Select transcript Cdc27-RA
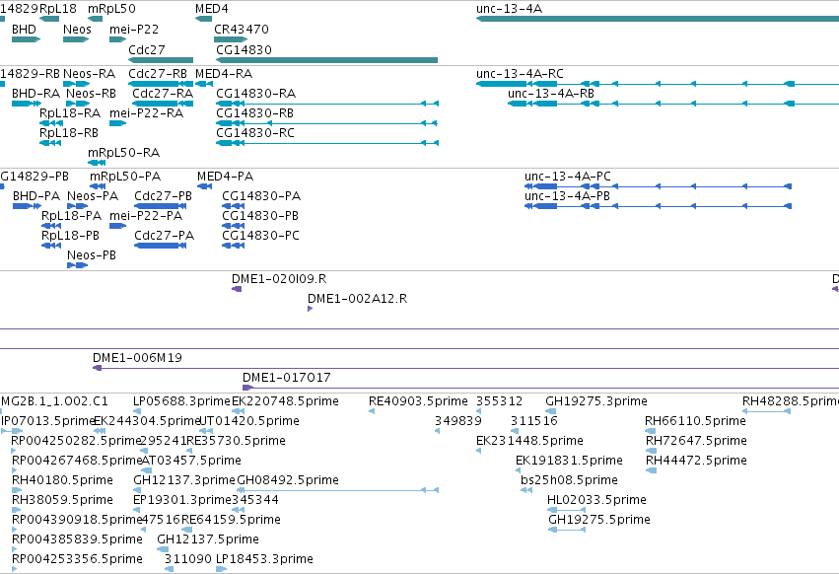 coord(163,104)
